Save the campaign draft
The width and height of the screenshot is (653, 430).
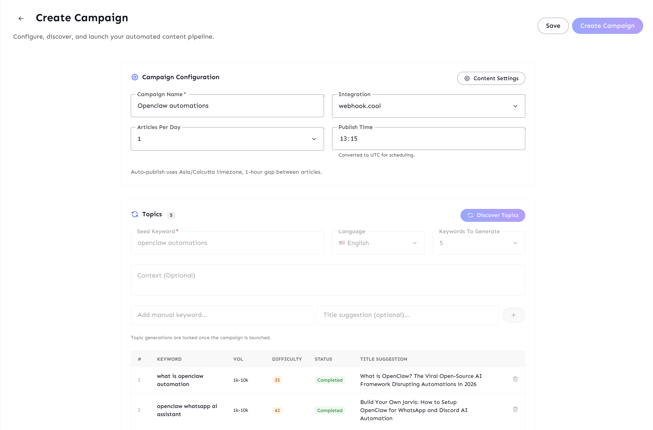tap(553, 26)
